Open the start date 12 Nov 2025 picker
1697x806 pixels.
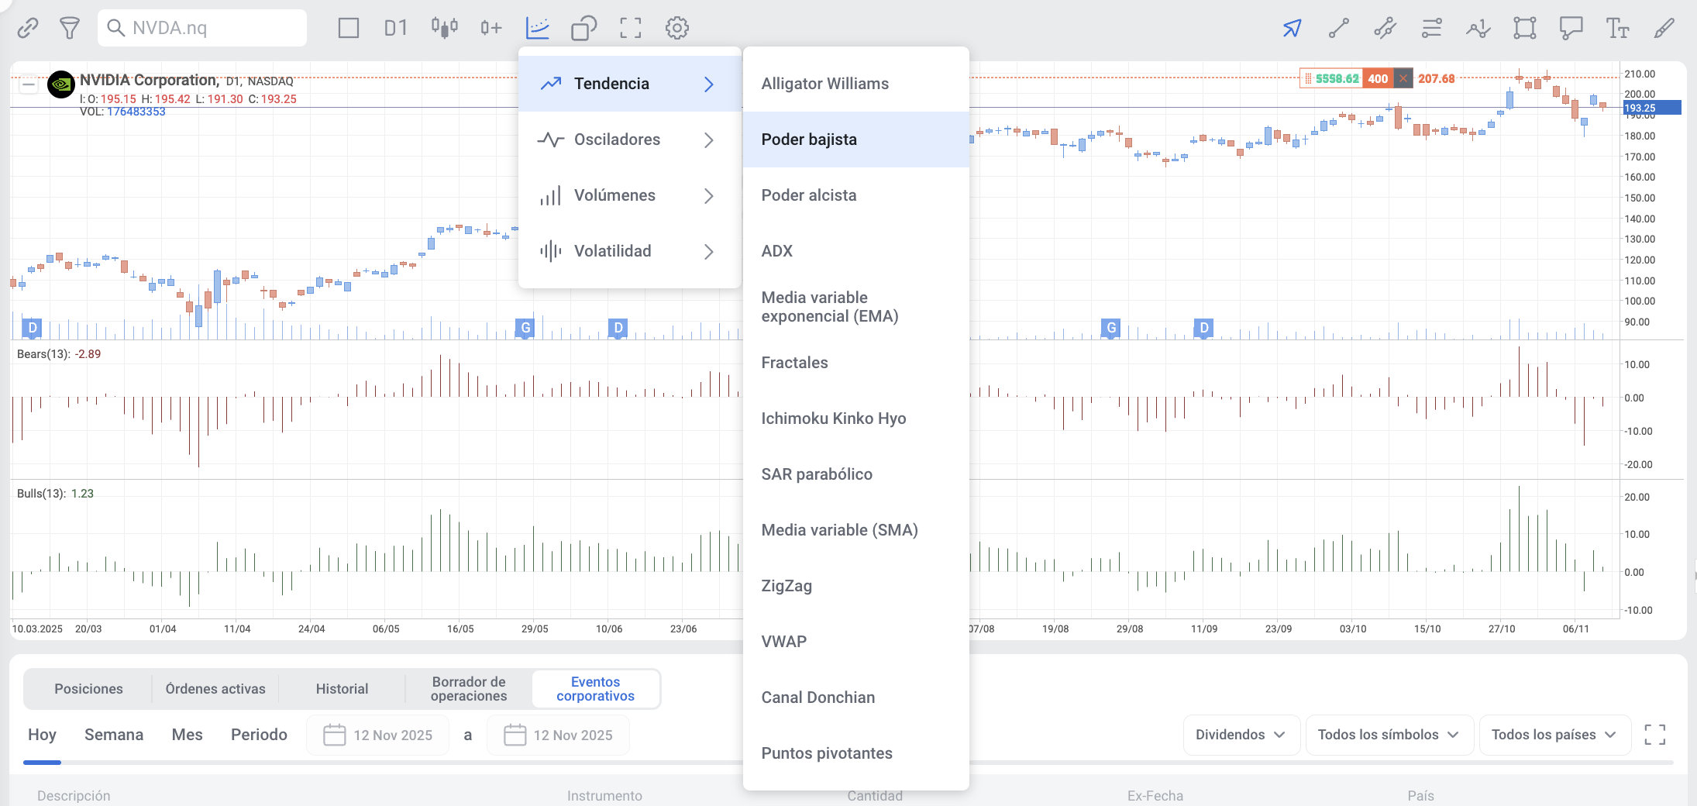click(x=378, y=735)
